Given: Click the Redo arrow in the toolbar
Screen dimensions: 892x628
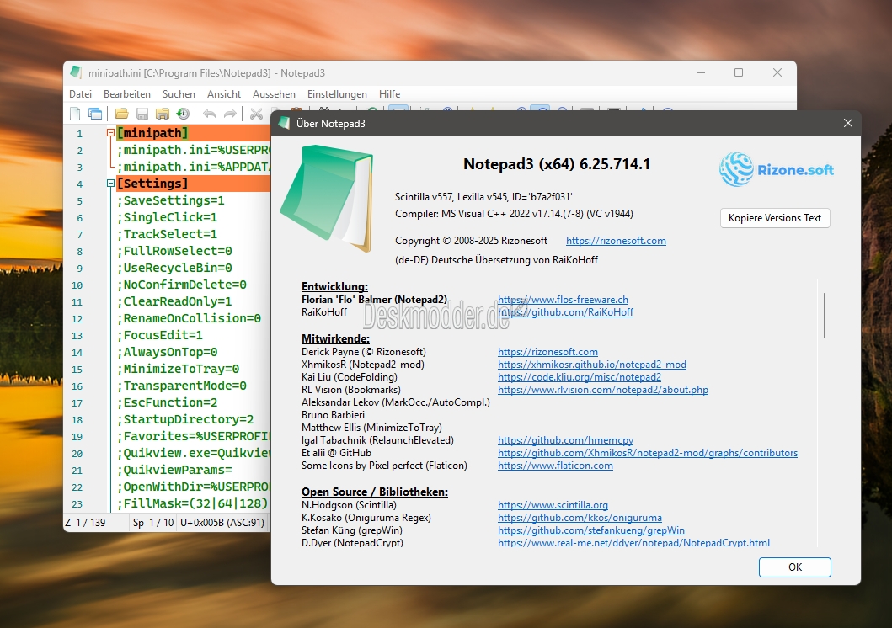Looking at the screenshot, I should pos(230,114).
